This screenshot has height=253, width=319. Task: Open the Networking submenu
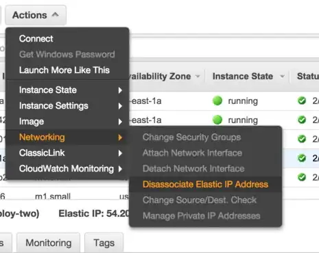tap(67, 137)
